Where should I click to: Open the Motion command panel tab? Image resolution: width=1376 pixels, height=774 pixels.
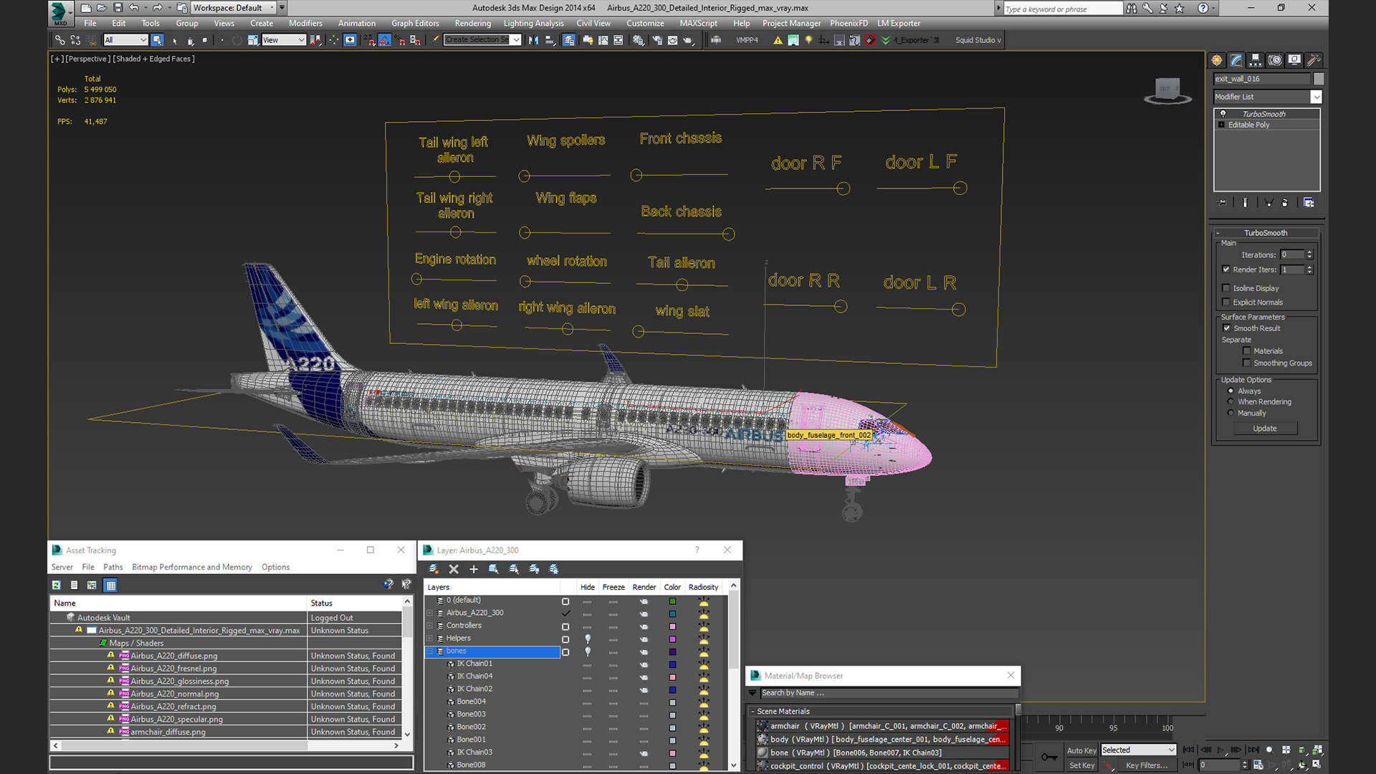1275,60
